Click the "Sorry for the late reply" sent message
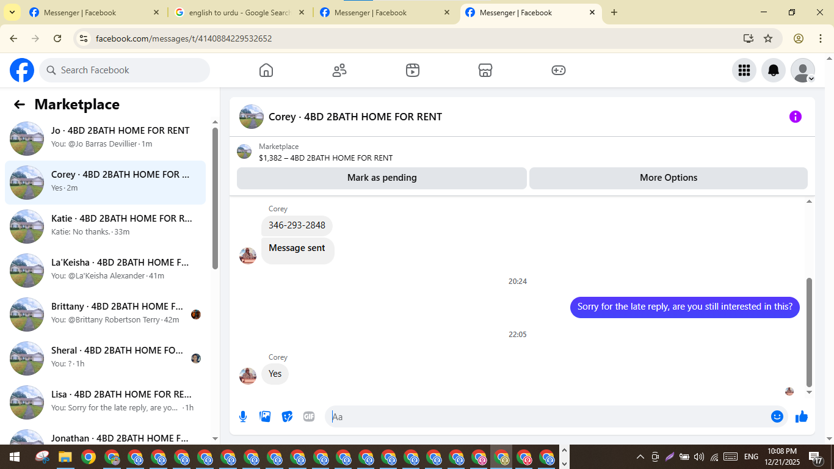Viewport: 834px width, 469px height. (x=685, y=307)
